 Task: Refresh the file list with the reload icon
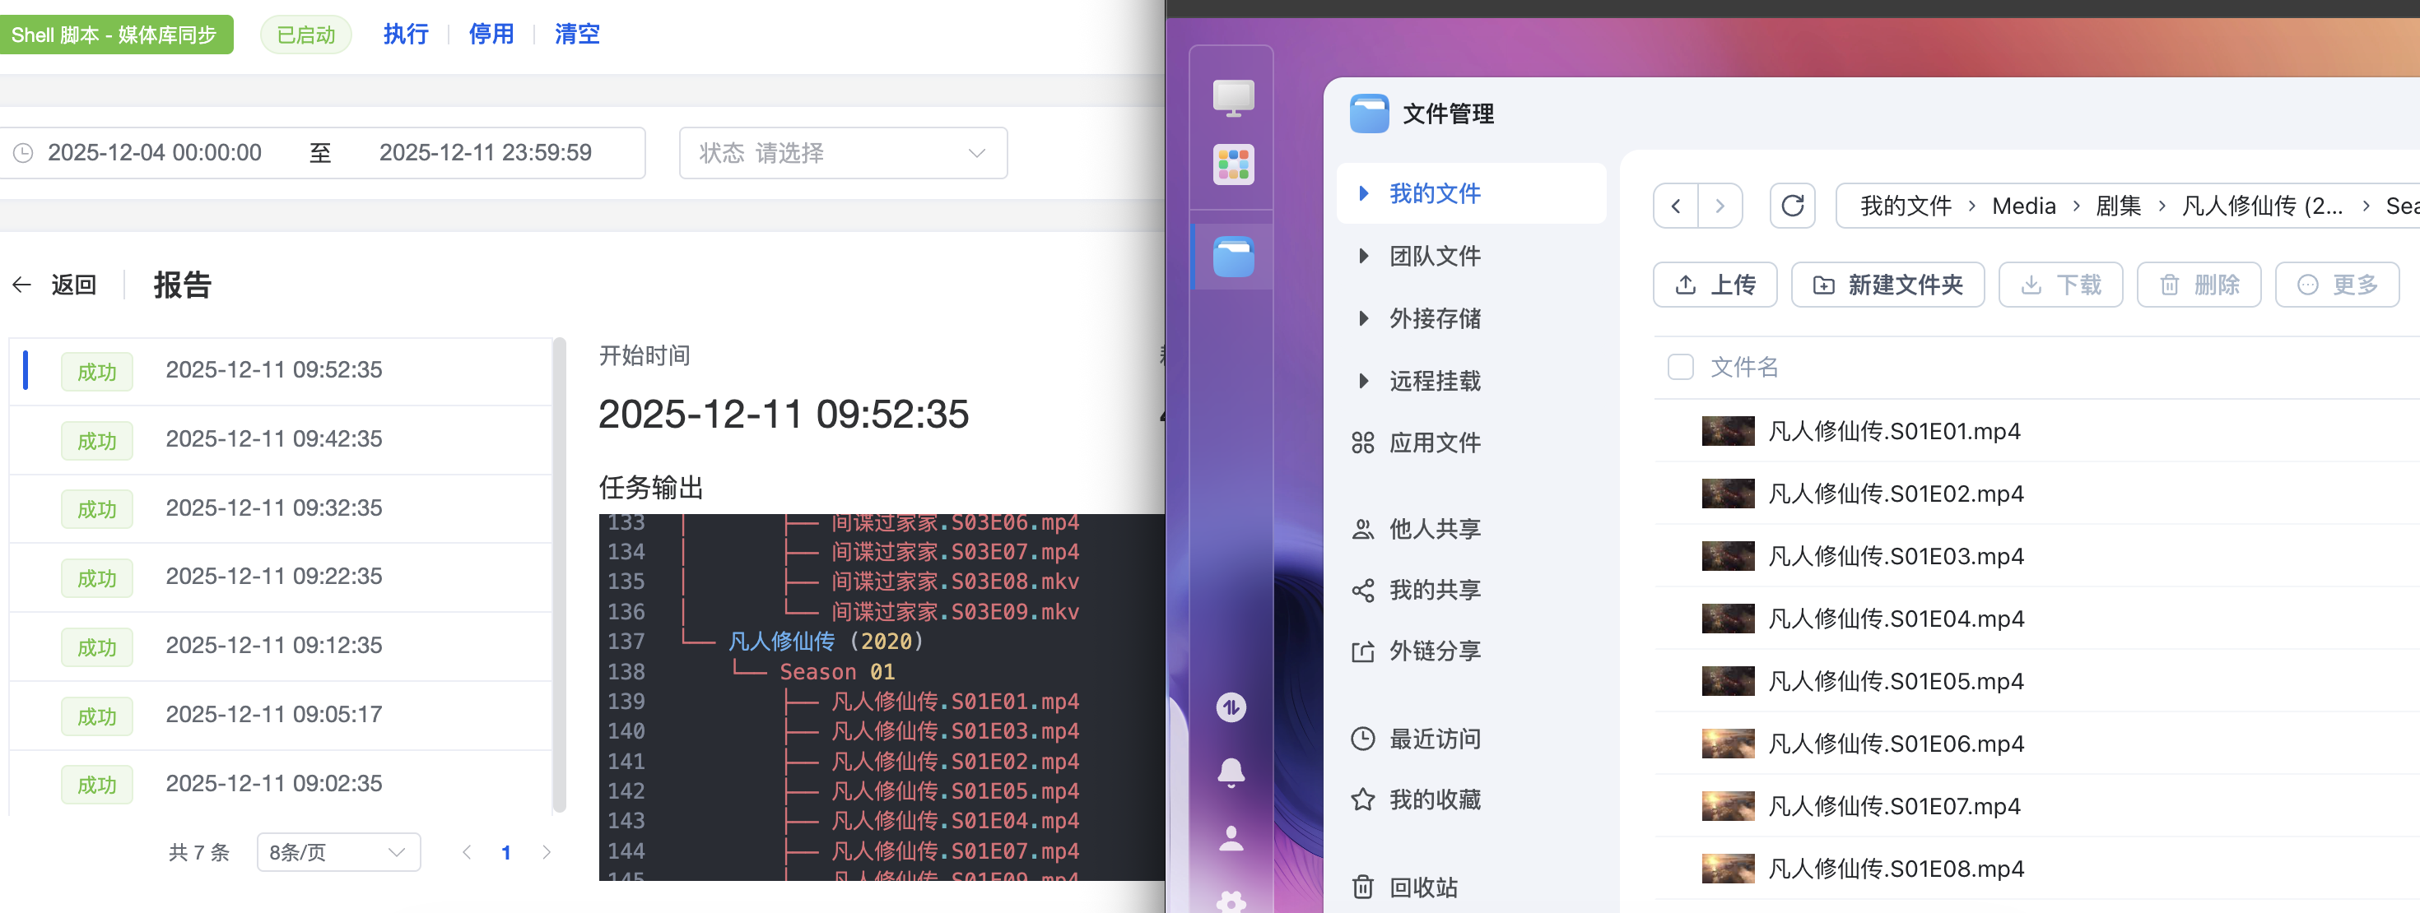[1793, 206]
